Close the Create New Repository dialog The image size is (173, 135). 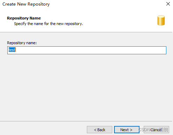tap(168, 4)
